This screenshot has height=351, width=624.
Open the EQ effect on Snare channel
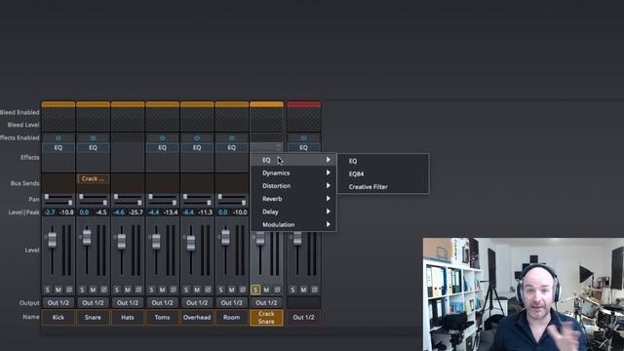(93, 147)
